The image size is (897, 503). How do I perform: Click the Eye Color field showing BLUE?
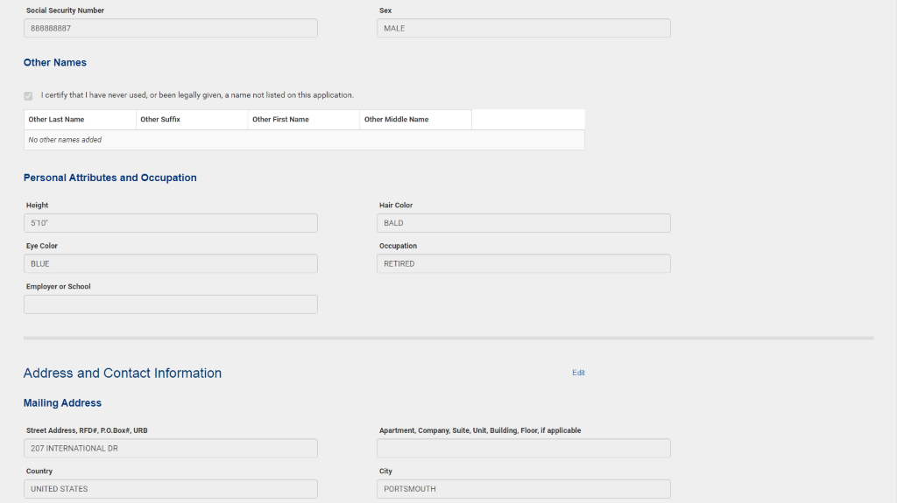[x=171, y=263]
